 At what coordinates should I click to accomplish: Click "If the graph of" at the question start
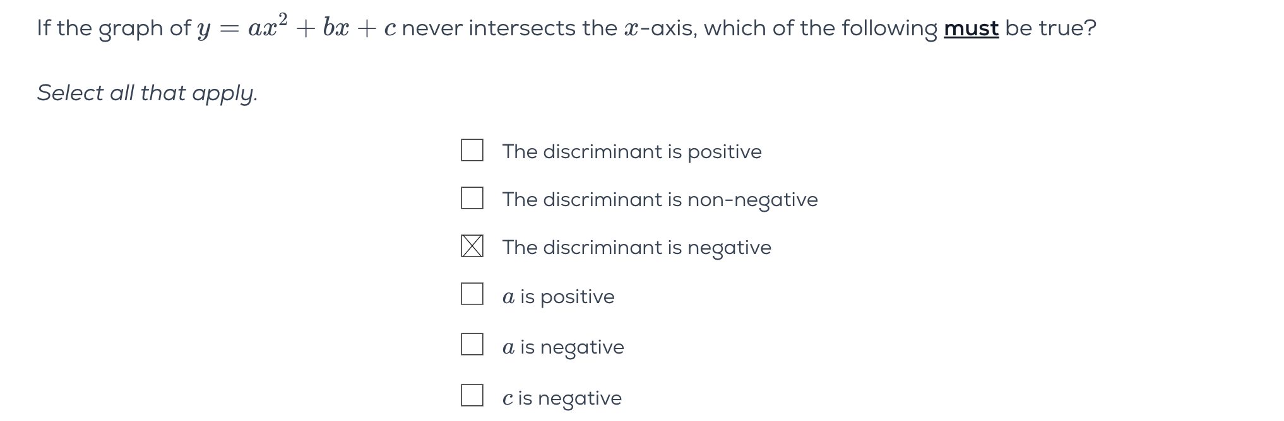(x=114, y=28)
